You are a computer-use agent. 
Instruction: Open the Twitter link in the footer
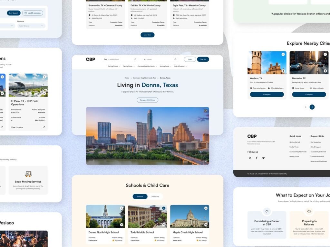point(263,158)
